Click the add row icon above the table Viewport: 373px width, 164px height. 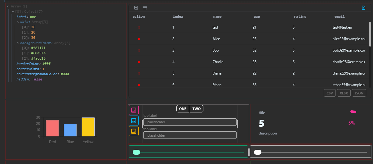(x=145, y=8)
